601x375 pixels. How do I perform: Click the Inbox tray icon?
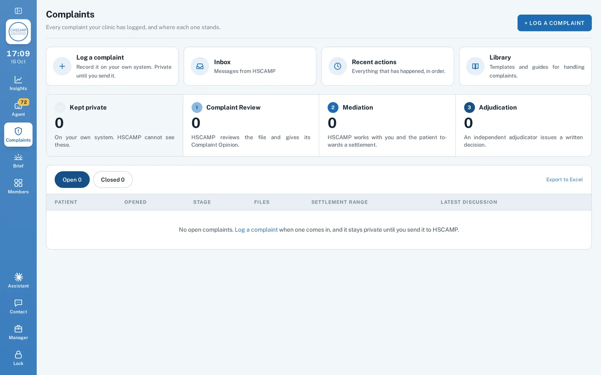[200, 66]
